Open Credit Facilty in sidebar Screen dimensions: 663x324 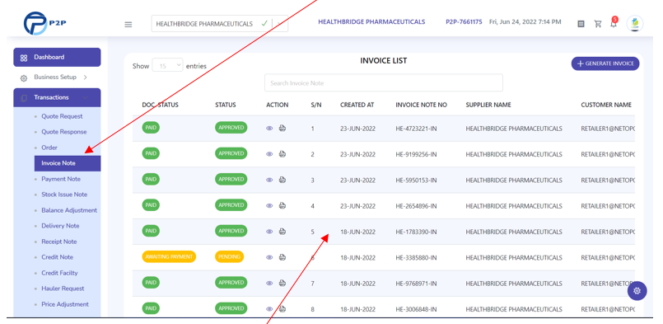(x=59, y=273)
